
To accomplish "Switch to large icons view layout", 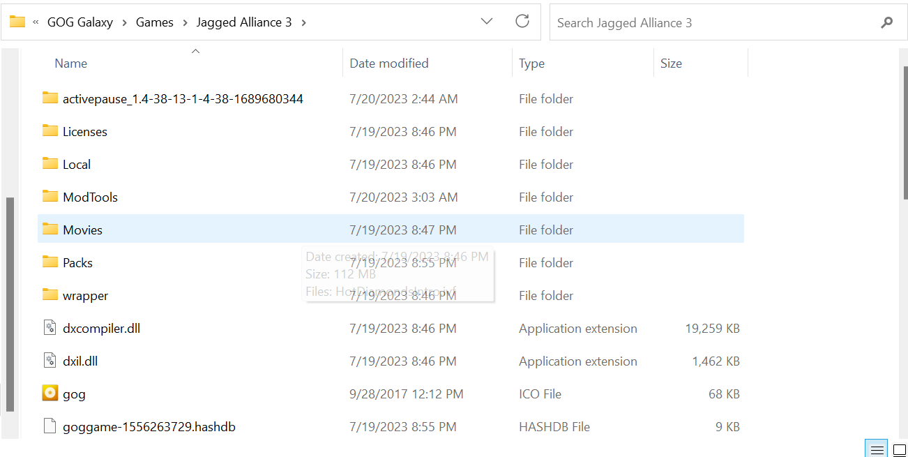I will [x=900, y=449].
